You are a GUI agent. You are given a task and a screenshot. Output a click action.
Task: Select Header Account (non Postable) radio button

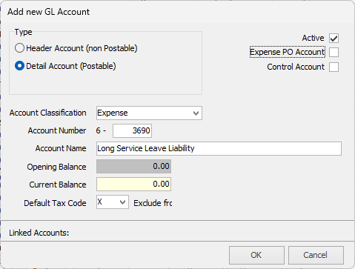19,48
